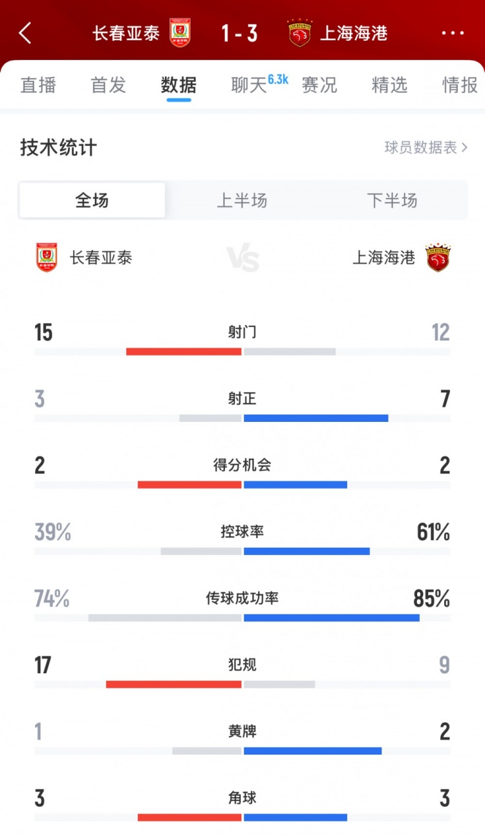The width and height of the screenshot is (485, 836).
Task: Open the 赛况 match events tab
Action: coord(319,85)
